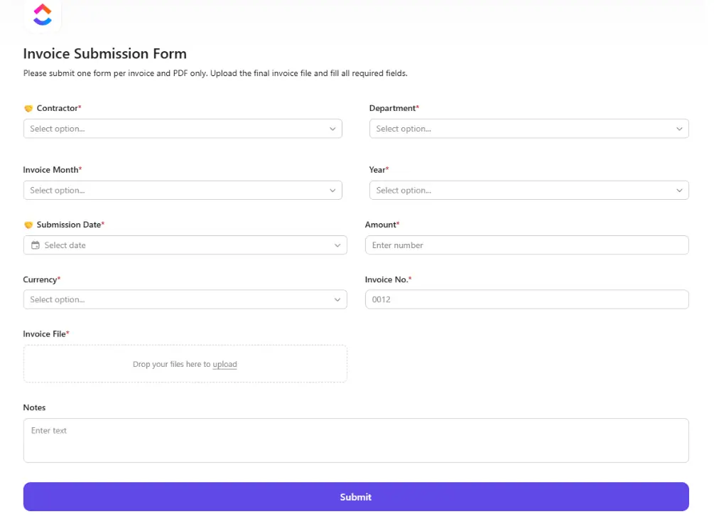
Task: Click the Contractor field label
Action: (59, 108)
